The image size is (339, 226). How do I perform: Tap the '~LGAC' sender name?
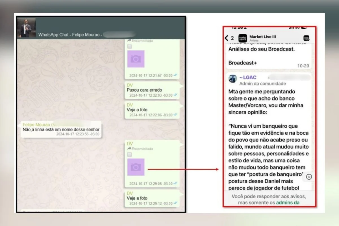247,77
